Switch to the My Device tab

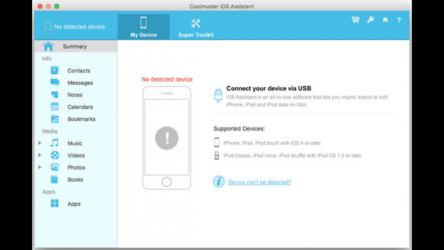pyautogui.click(x=143, y=27)
